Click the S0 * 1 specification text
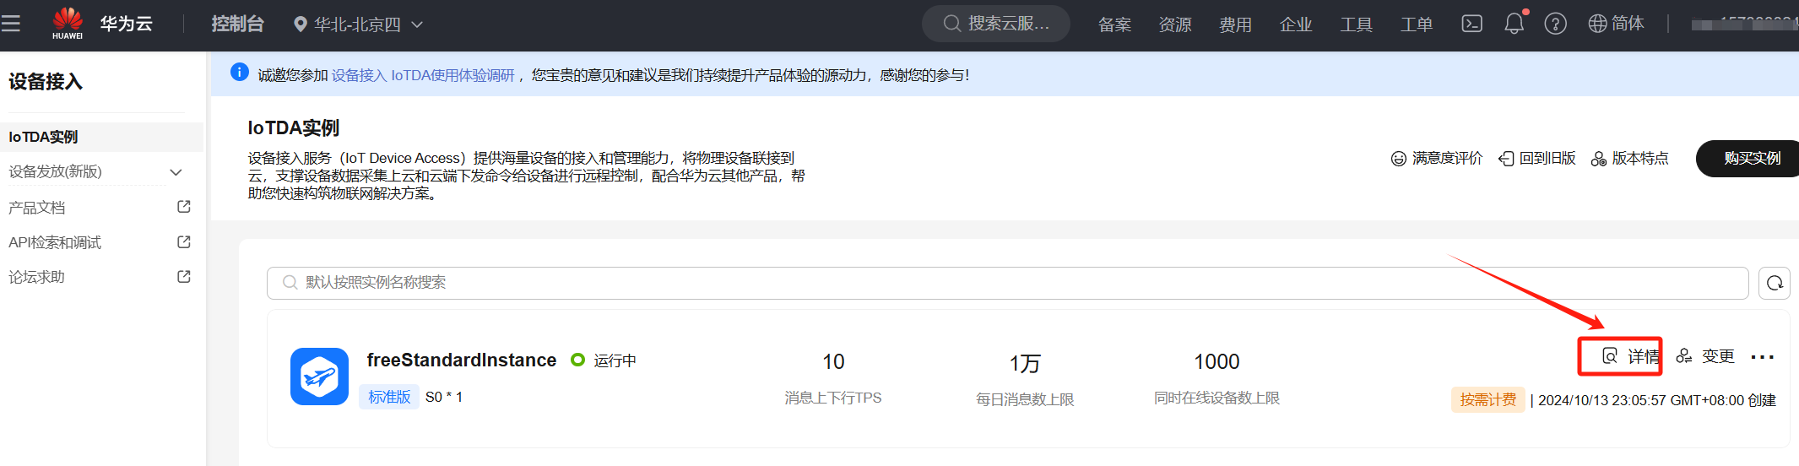Viewport: 1799px width, 466px height. 444,397
